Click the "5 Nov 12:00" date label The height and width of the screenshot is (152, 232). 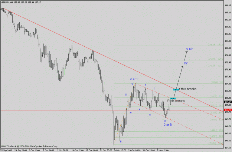(x=163, y=151)
